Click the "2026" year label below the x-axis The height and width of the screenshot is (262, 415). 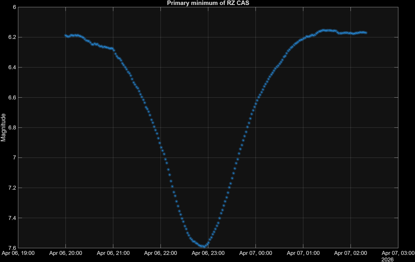[x=387, y=259]
